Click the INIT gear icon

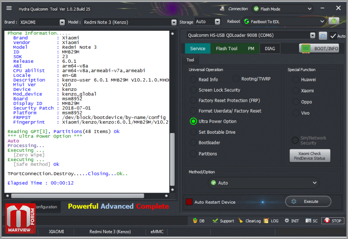(287, 221)
